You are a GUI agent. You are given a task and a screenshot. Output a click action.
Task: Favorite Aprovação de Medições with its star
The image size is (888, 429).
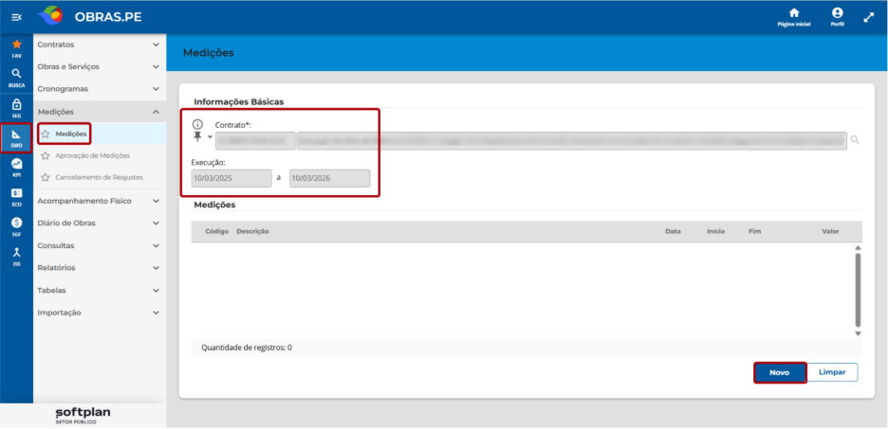[46, 155]
